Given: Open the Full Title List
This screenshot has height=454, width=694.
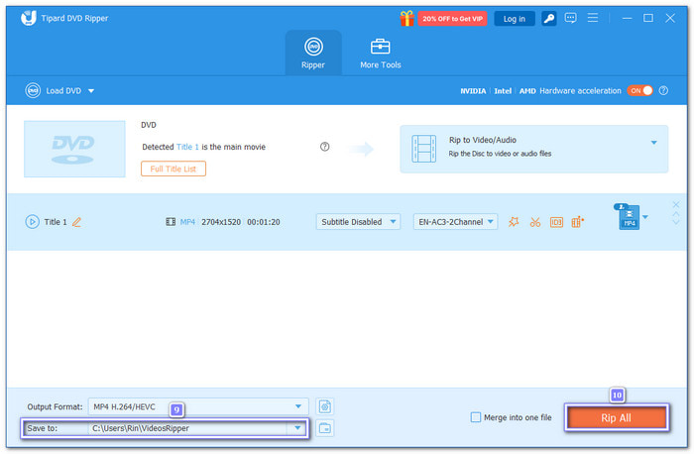Looking at the screenshot, I should [173, 169].
